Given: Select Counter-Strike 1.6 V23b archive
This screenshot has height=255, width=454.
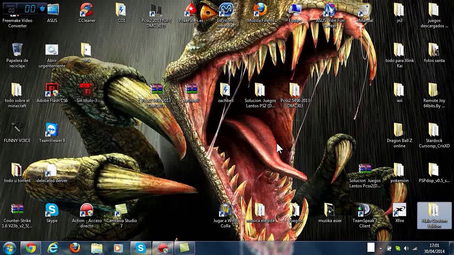Looking at the screenshot, I should coord(17,216).
